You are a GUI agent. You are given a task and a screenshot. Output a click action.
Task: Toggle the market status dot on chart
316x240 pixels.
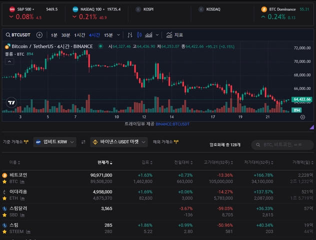[100, 46]
